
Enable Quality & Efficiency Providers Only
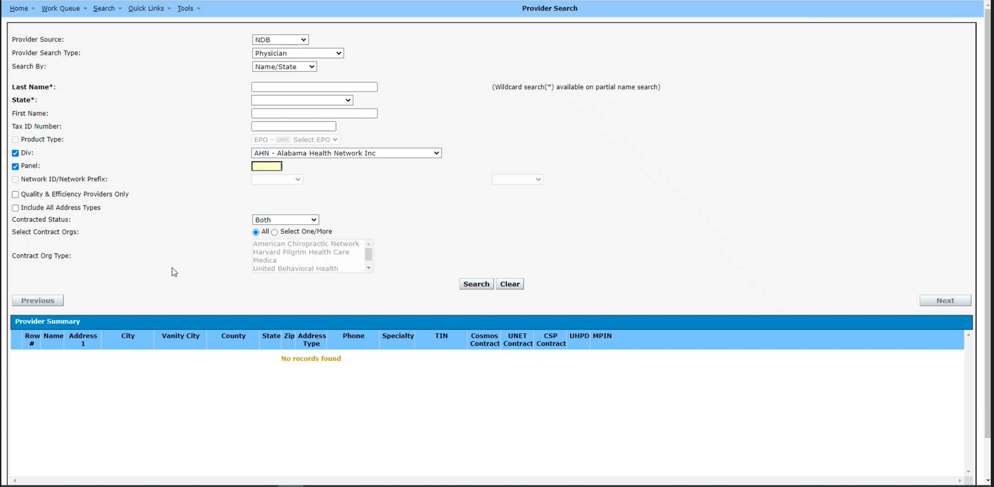tap(15, 195)
